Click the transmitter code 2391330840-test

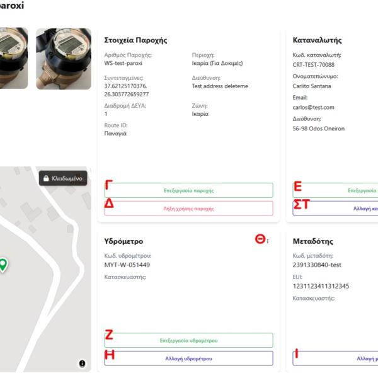(x=317, y=265)
